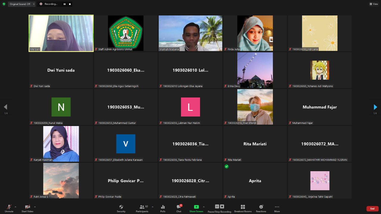Click the green checkmark on Aprita's tile
The width and height of the screenshot is (381, 214).
(227, 166)
